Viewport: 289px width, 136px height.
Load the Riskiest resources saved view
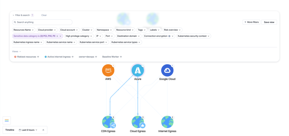[27, 57]
